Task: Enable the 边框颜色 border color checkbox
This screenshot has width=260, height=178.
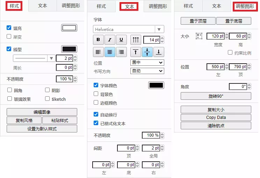Action: pyautogui.click(x=96, y=103)
